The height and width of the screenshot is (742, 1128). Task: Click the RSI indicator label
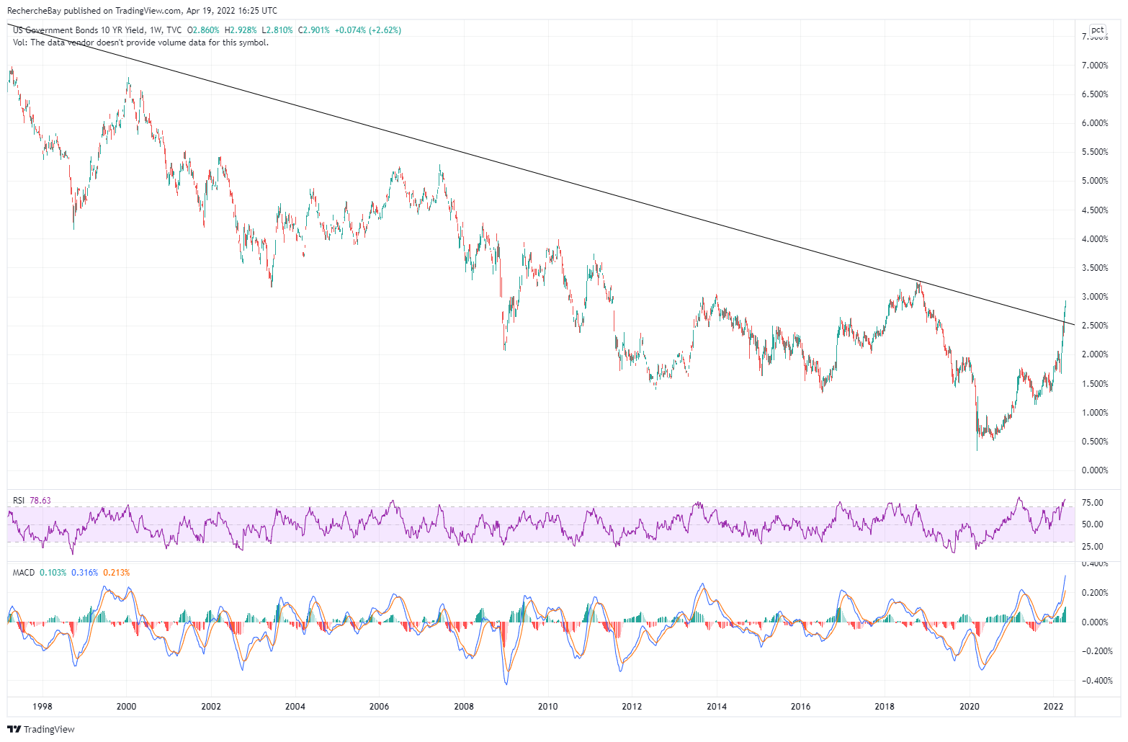point(19,501)
